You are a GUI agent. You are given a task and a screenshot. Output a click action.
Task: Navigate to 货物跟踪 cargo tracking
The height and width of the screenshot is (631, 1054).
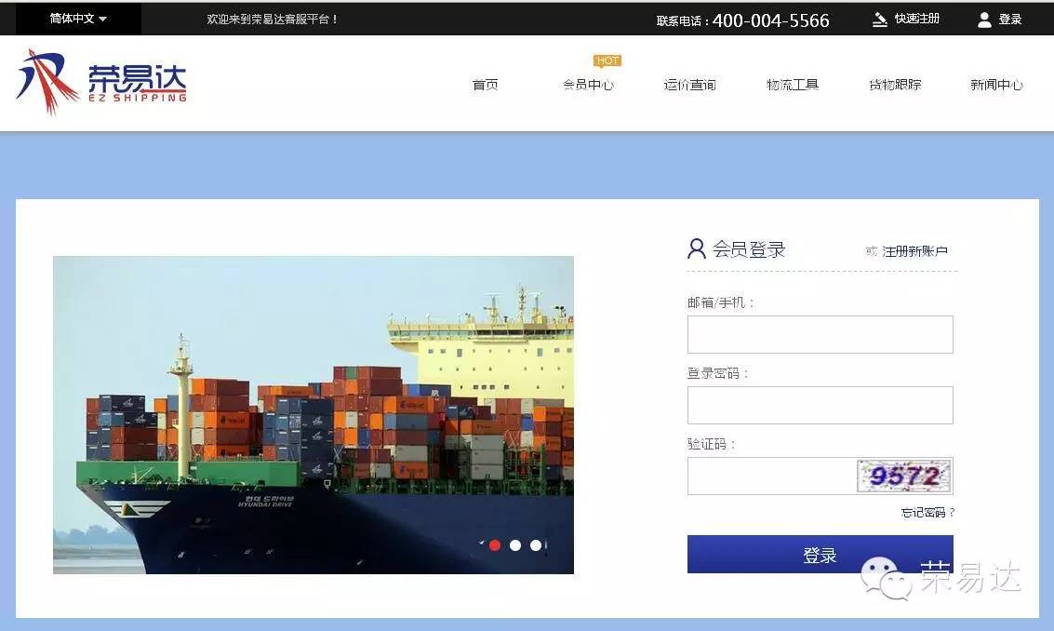click(894, 85)
